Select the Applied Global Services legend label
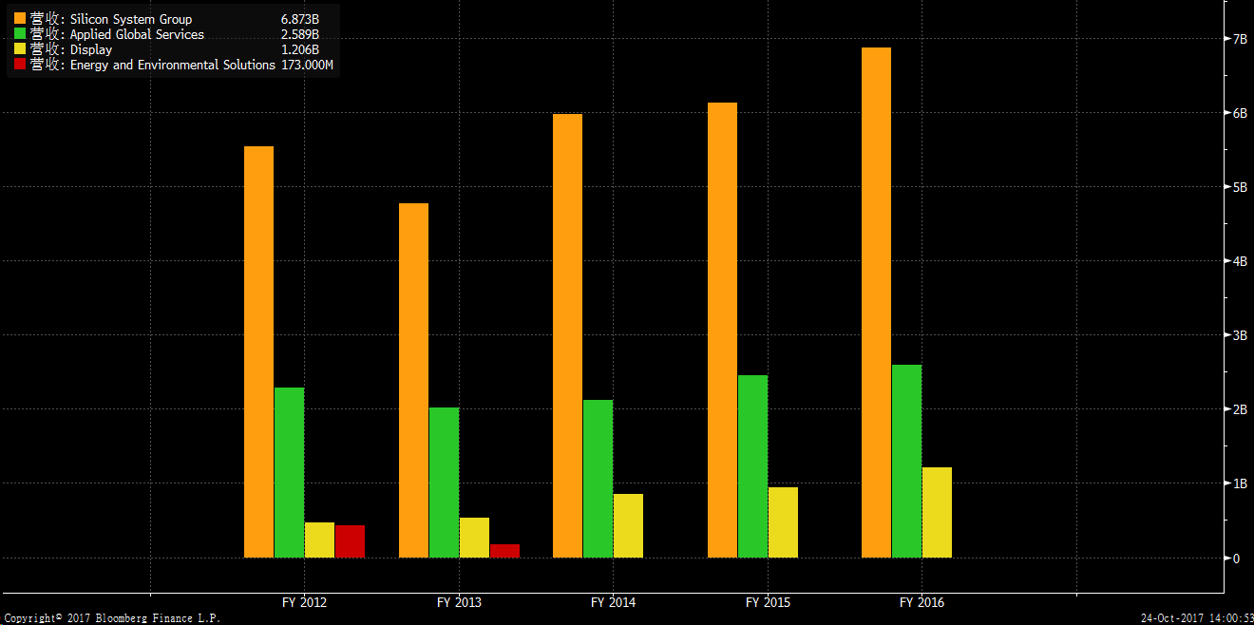This screenshot has width=1254, height=625. point(137,34)
